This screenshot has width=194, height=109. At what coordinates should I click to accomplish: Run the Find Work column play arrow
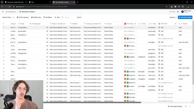tap(135, 24)
